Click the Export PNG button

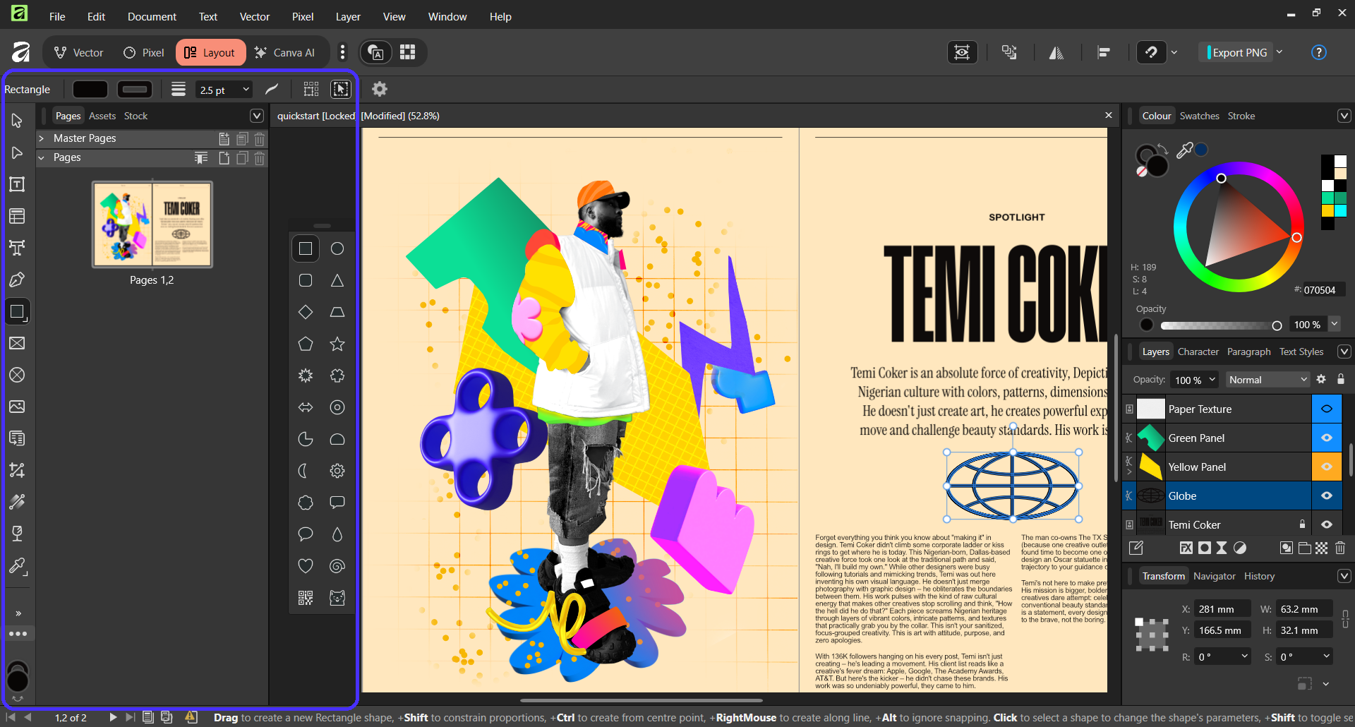(x=1239, y=52)
